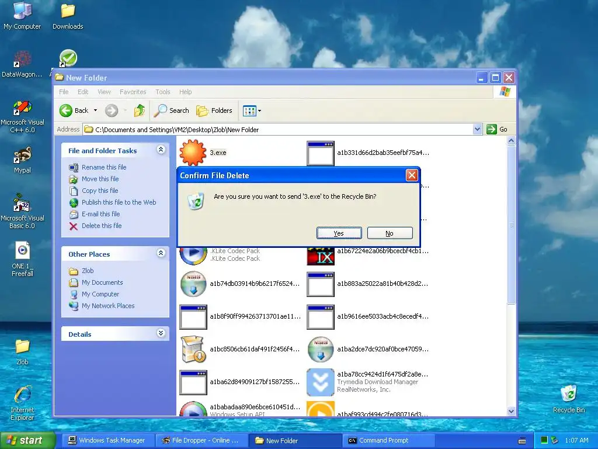Open the File menu
This screenshot has width=598, height=449.
tap(64, 92)
